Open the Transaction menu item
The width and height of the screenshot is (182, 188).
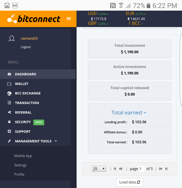27,103
